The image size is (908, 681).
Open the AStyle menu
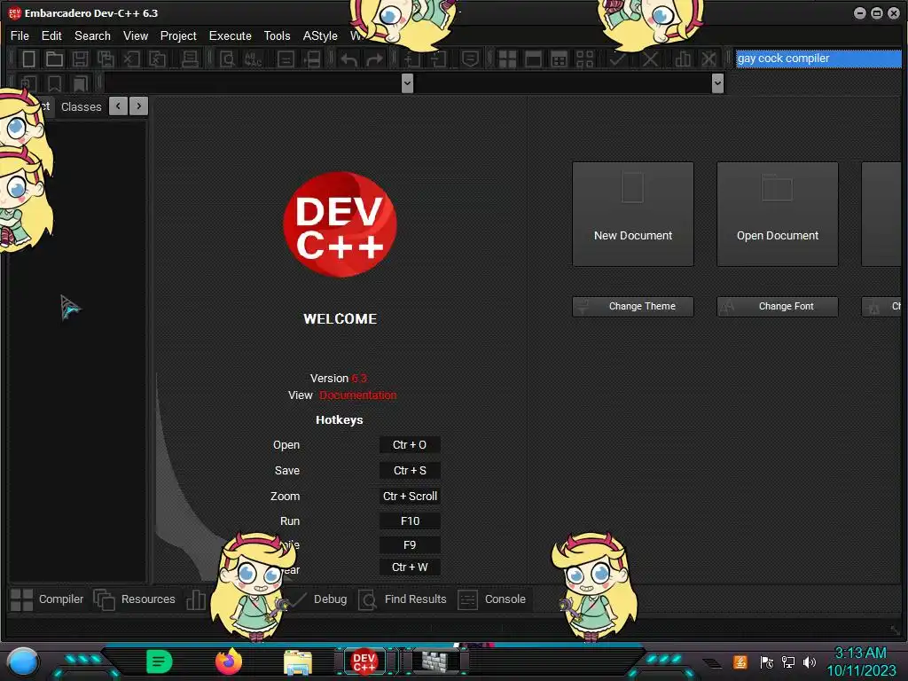coord(320,35)
